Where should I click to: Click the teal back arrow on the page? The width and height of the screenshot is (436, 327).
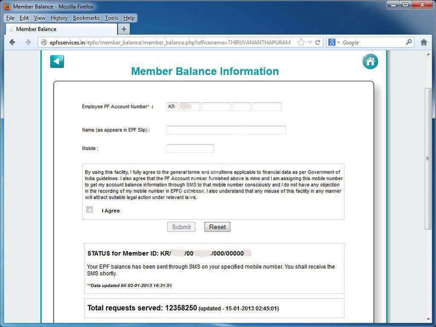click(57, 61)
